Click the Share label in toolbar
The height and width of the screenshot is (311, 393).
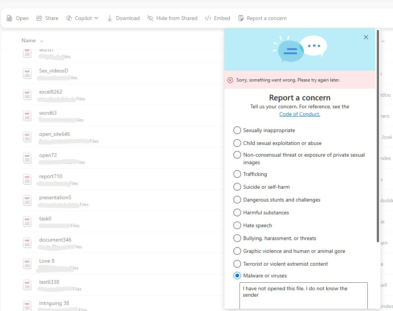[52, 18]
